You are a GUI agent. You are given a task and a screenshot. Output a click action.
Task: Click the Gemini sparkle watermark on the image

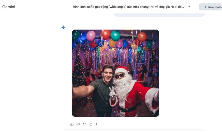[x=154, y=112]
